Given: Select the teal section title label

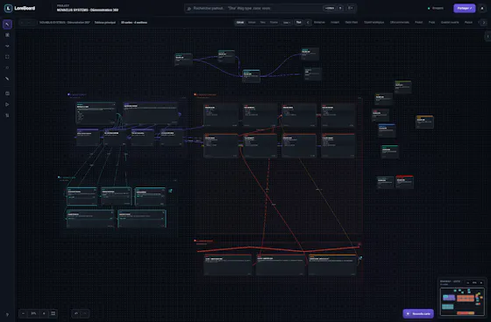Looking at the screenshot, I should coord(67,178).
